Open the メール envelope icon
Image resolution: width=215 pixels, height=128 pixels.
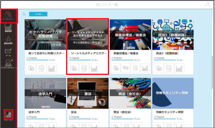pos(8,52)
